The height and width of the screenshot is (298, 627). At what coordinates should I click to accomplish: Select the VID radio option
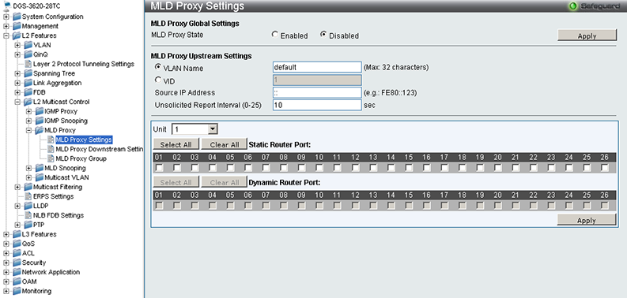[158, 80]
